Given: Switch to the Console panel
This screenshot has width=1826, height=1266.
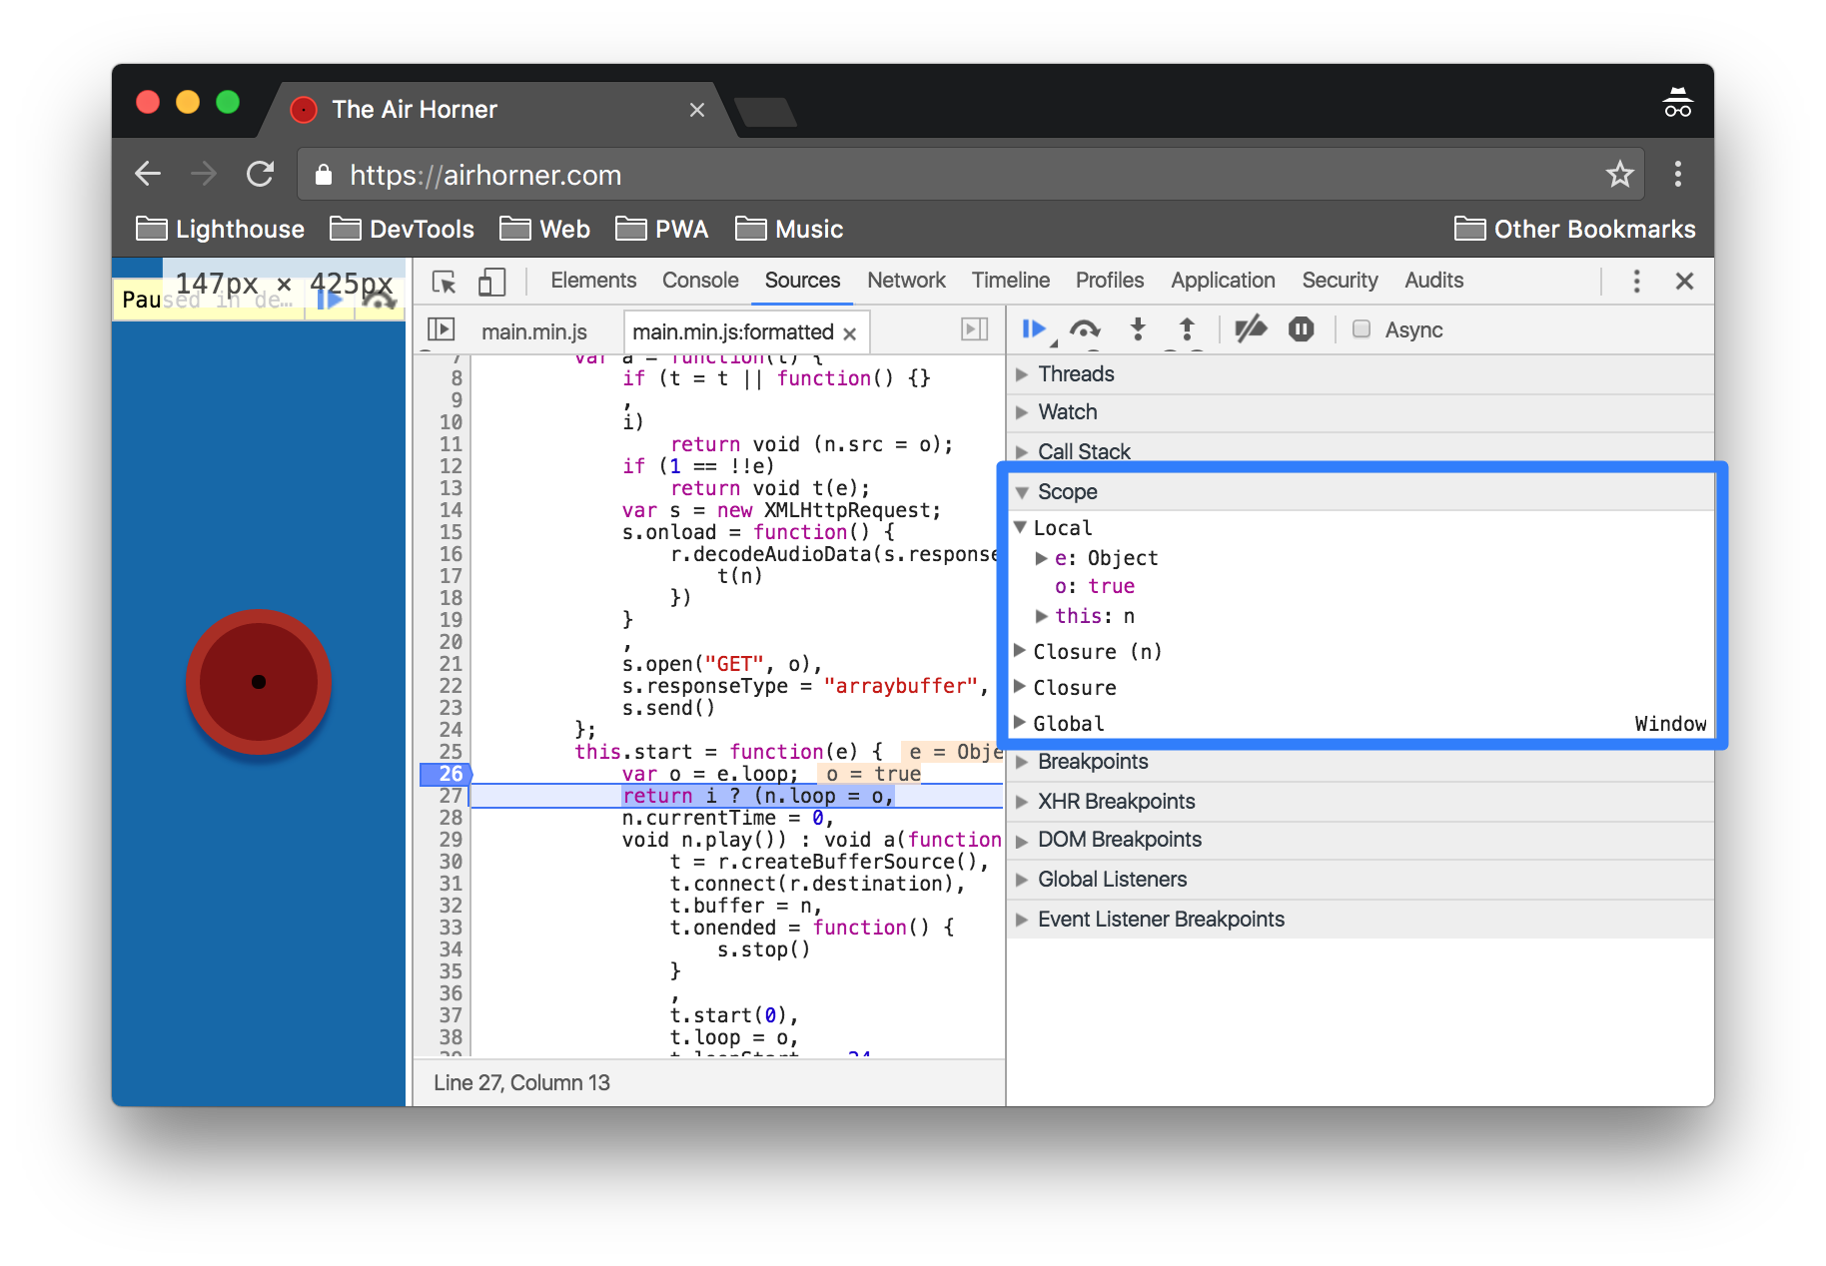Looking at the screenshot, I should click(x=700, y=281).
